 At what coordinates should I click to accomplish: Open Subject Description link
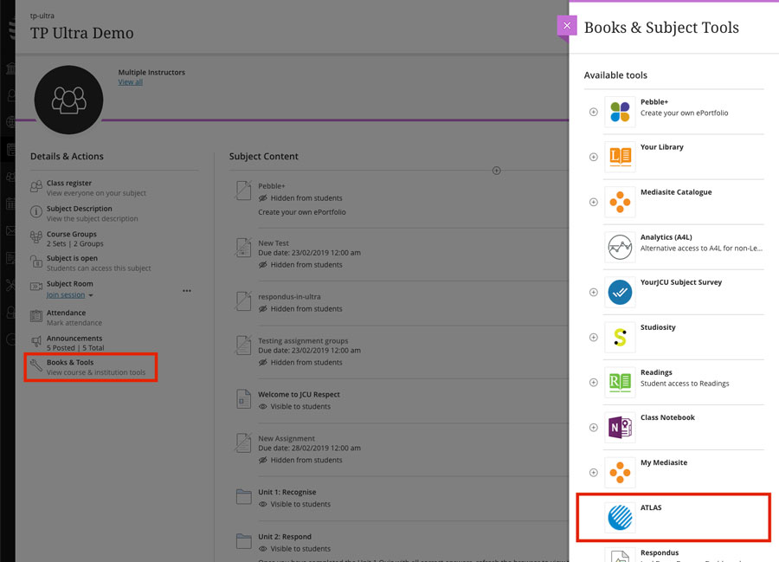(80, 209)
